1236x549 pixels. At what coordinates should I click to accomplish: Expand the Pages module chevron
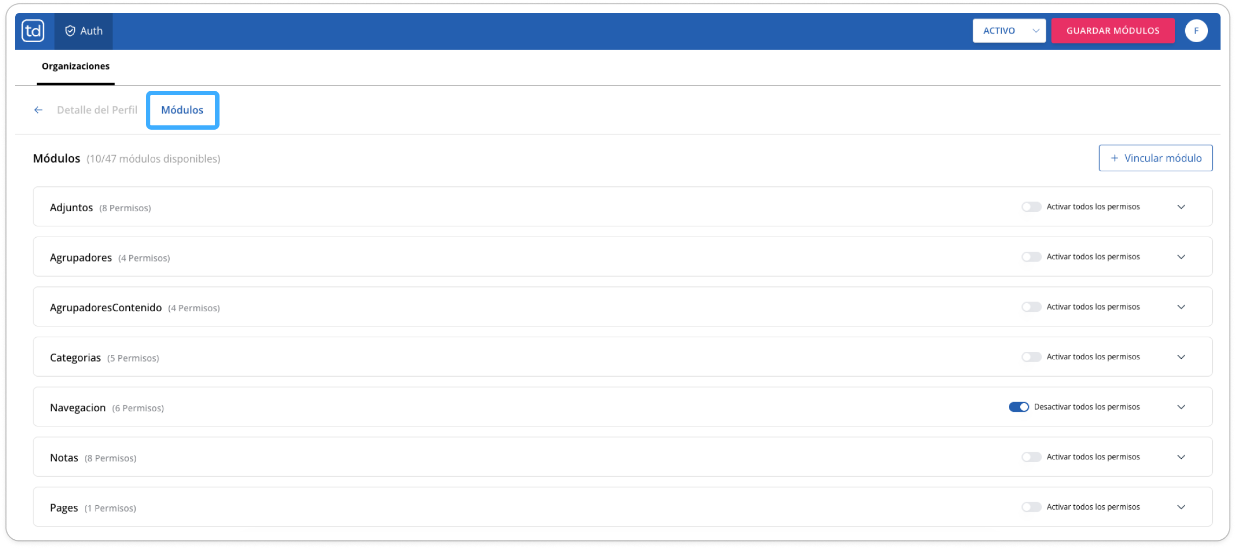1181,507
